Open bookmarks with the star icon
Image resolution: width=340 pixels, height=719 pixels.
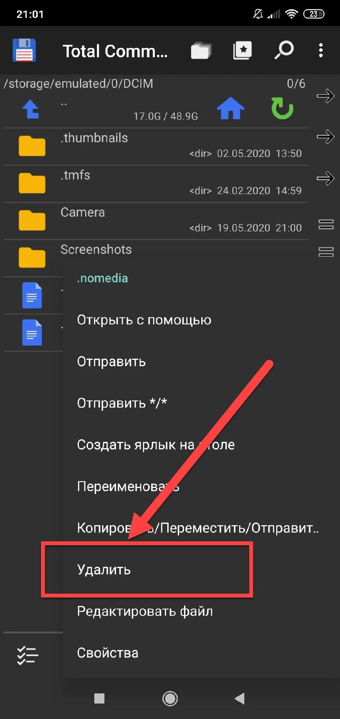[242, 51]
